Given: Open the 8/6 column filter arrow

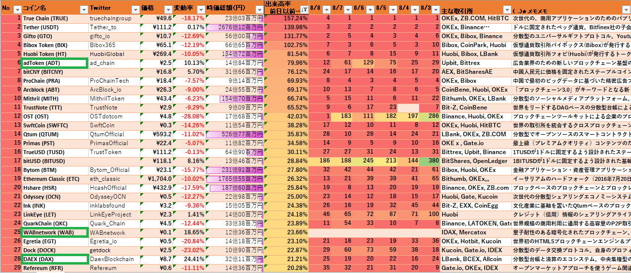Looking at the screenshot, I should point(370,9).
